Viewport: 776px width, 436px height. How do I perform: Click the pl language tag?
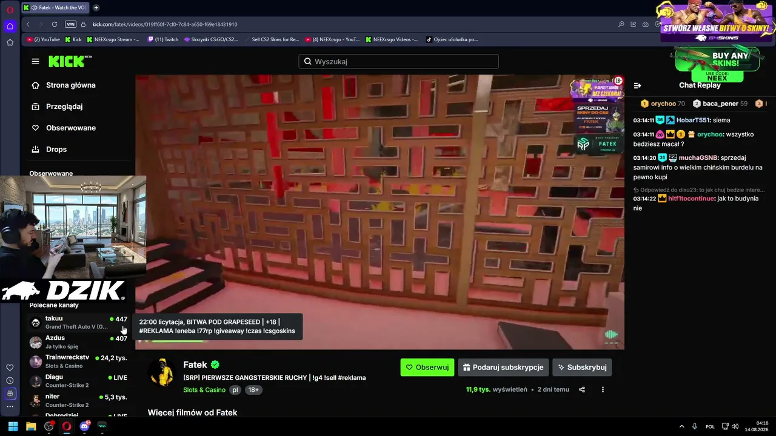click(235, 390)
